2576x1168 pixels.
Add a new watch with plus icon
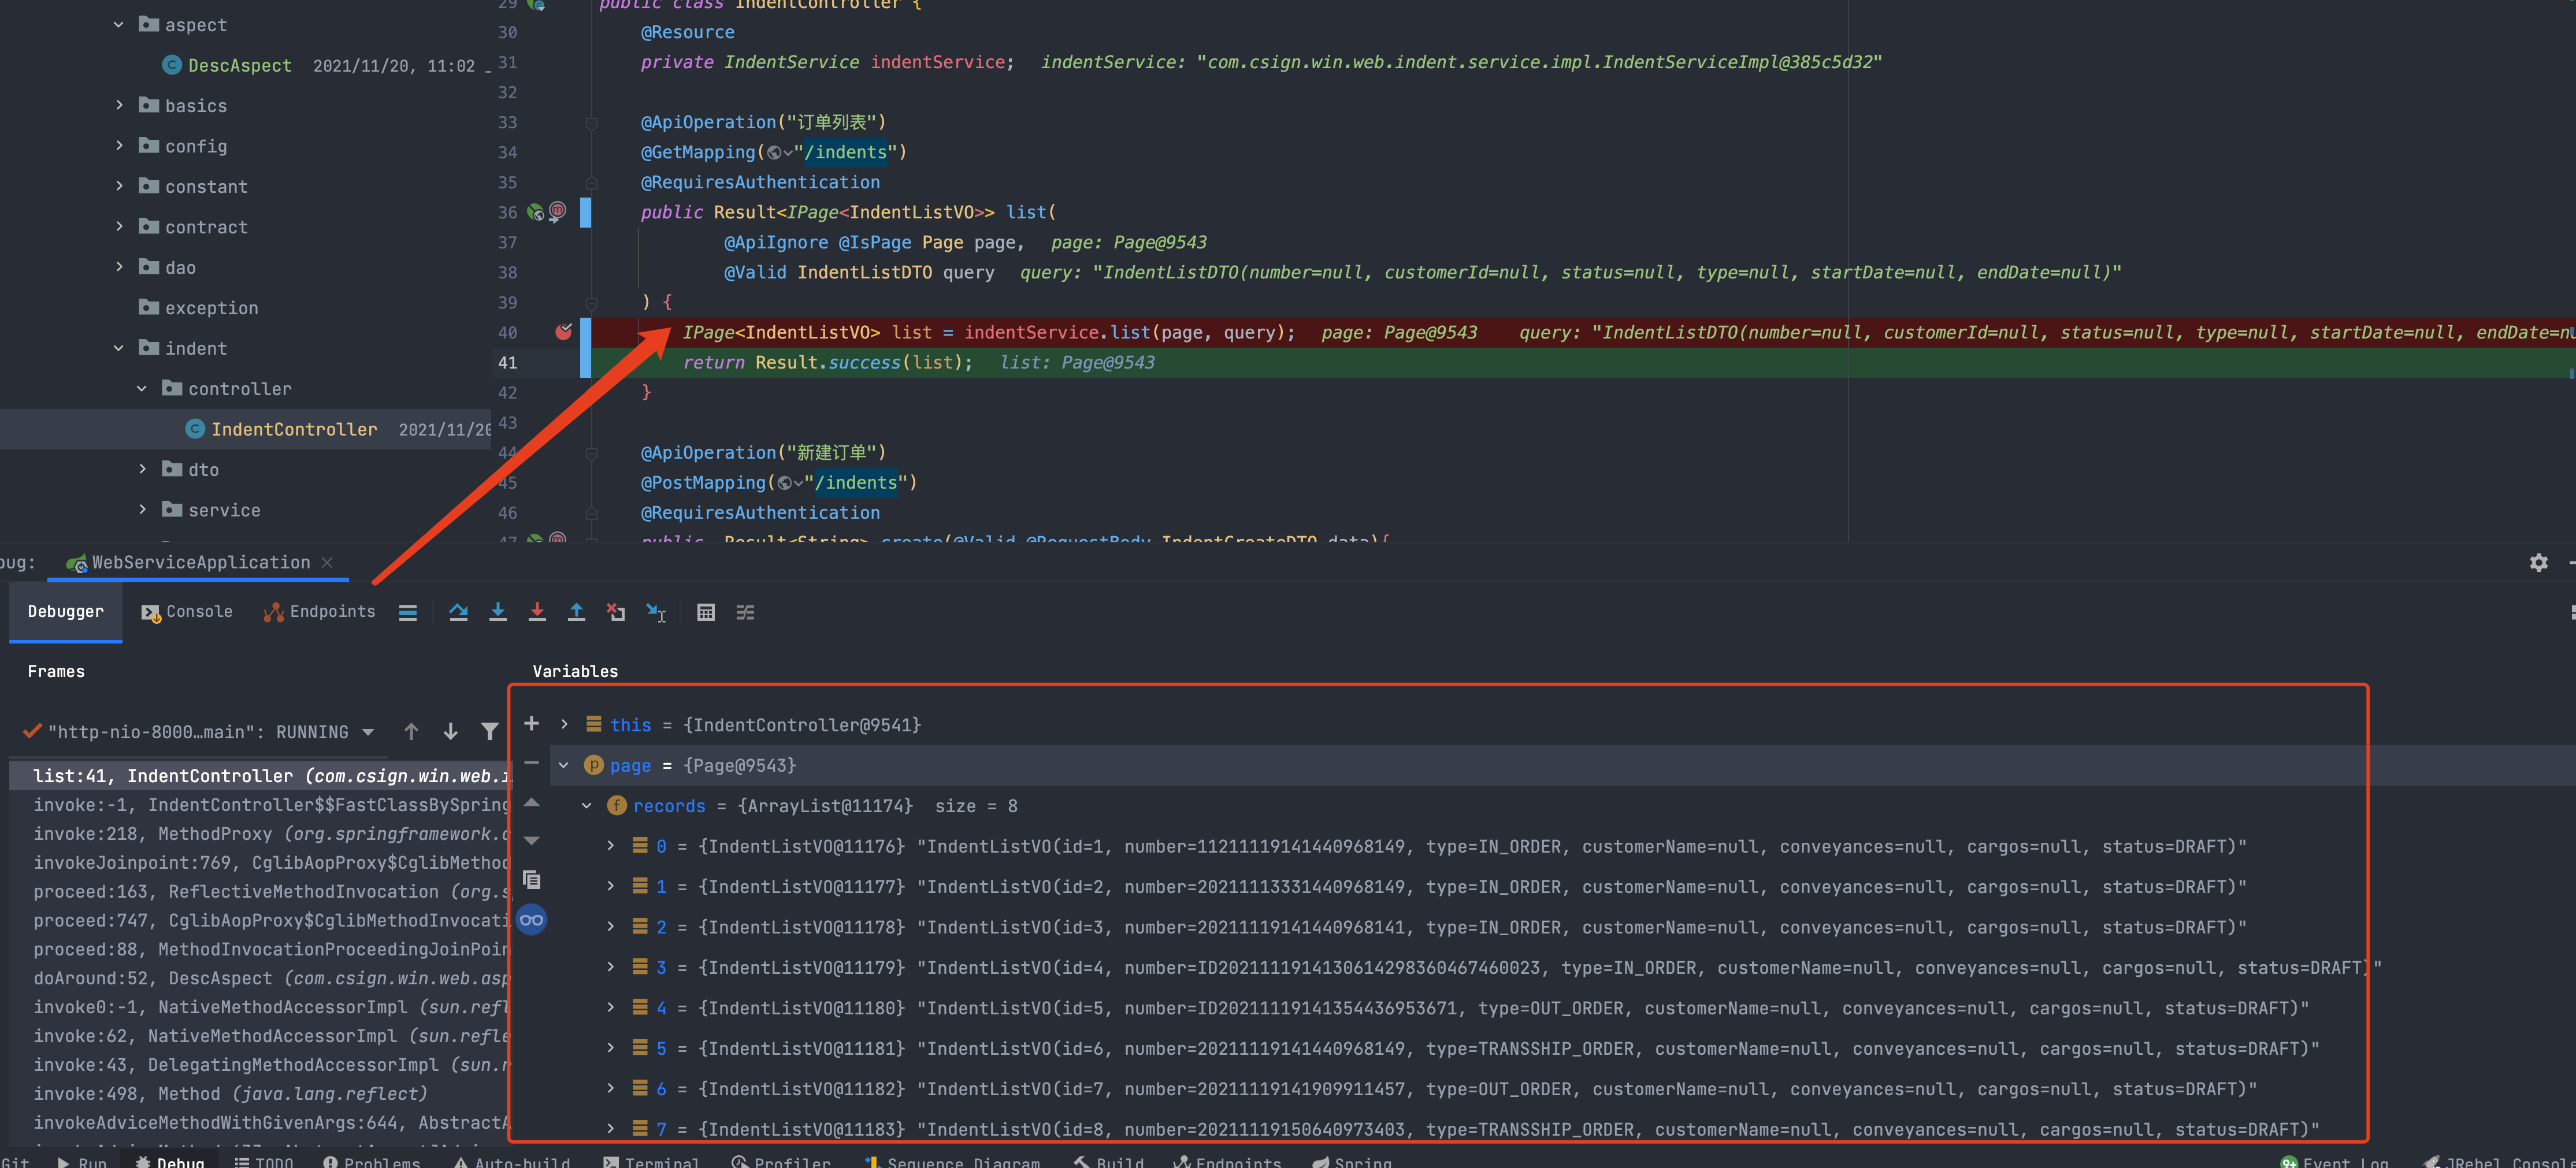(532, 723)
